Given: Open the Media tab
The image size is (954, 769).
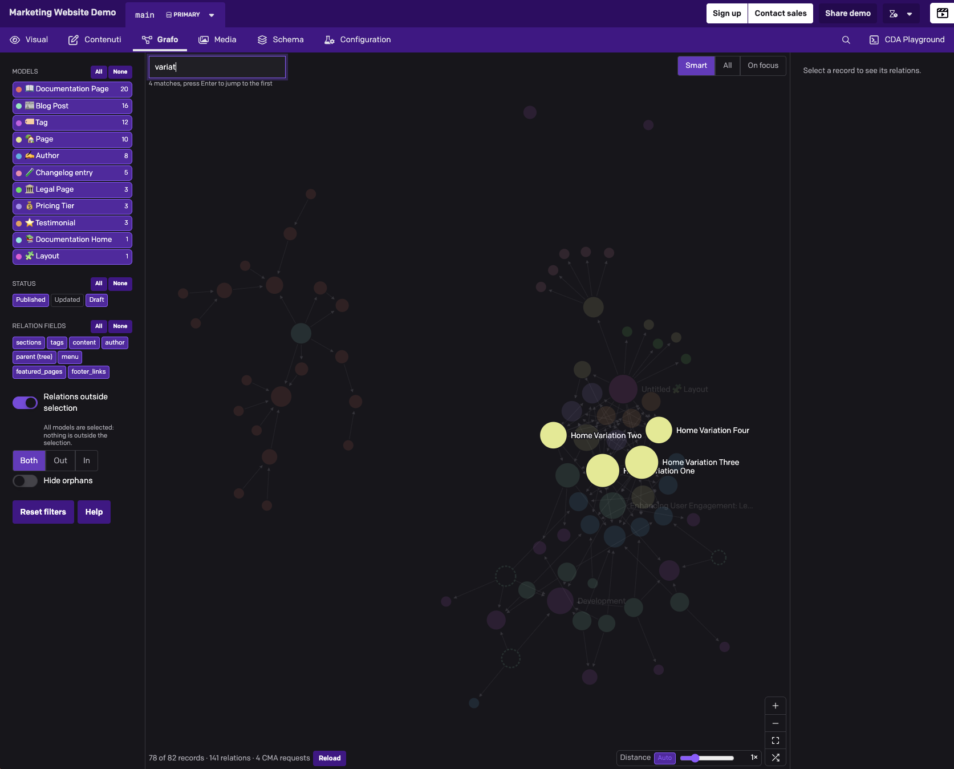Looking at the screenshot, I should pos(217,40).
